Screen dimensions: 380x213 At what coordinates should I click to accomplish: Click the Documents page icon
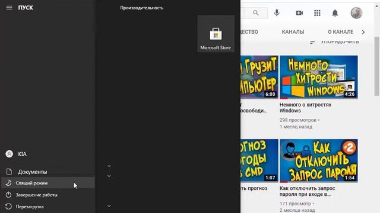[9, 172]
